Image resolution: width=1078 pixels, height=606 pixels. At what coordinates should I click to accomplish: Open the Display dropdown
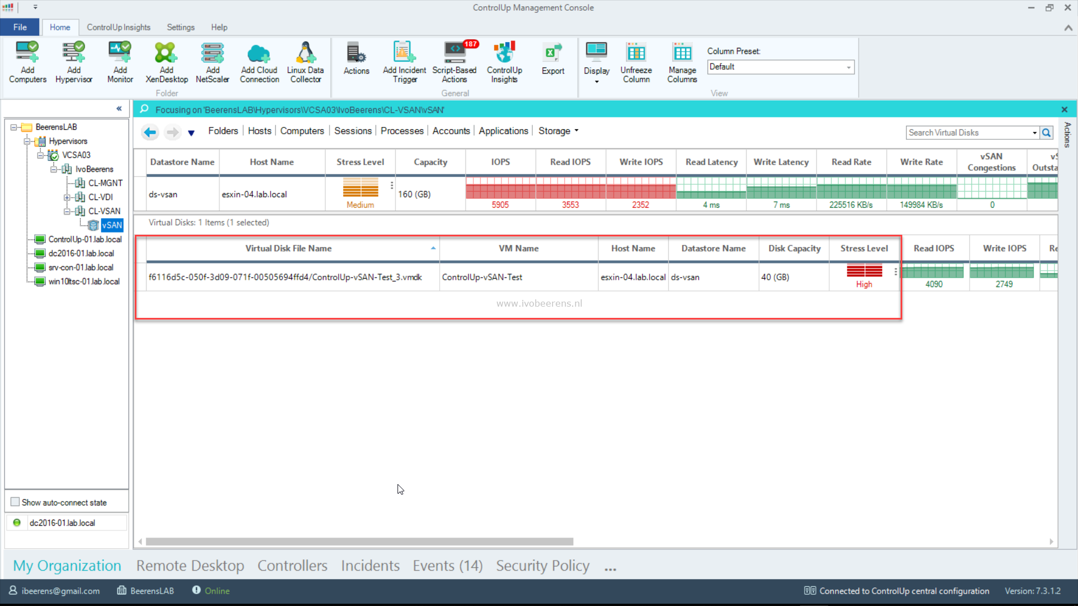596,62
